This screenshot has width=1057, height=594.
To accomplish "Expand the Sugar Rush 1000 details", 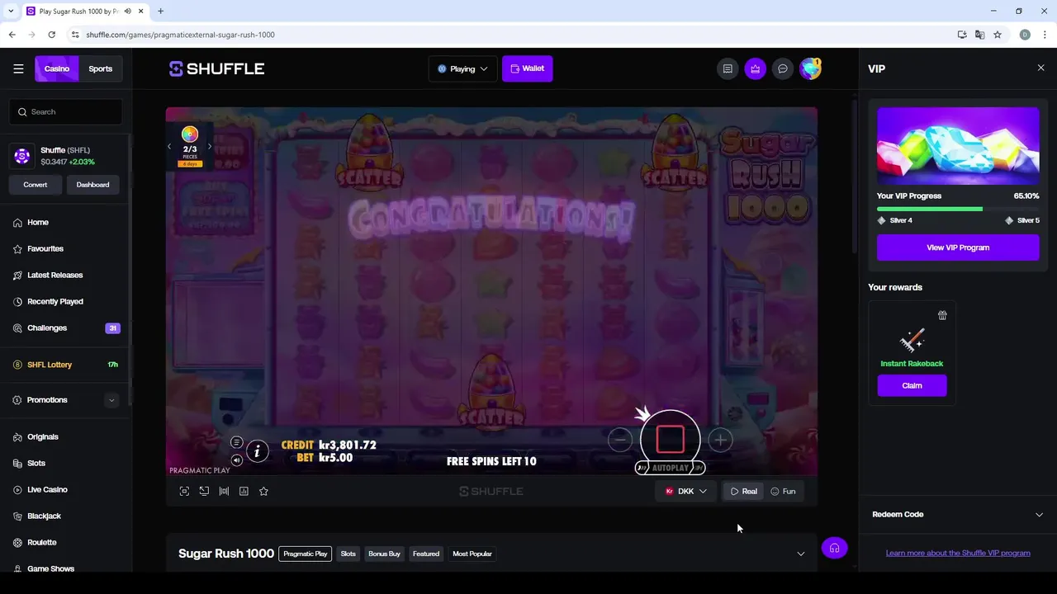I will (800, 554).
